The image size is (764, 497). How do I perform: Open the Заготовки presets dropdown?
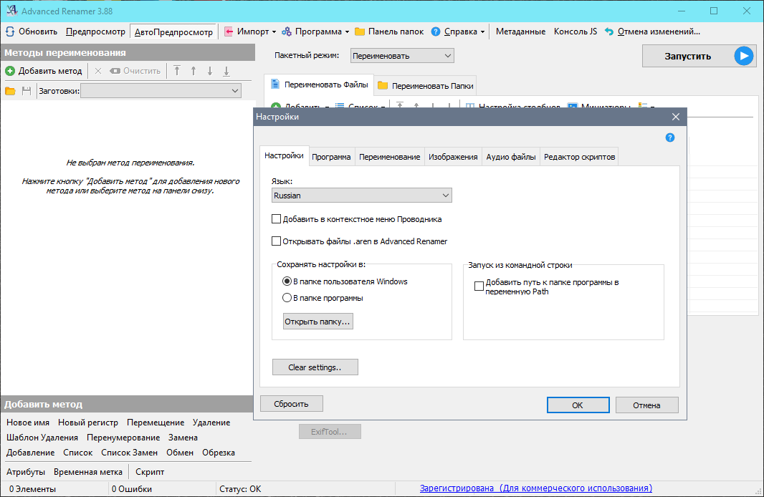click(x=161, y=91)
